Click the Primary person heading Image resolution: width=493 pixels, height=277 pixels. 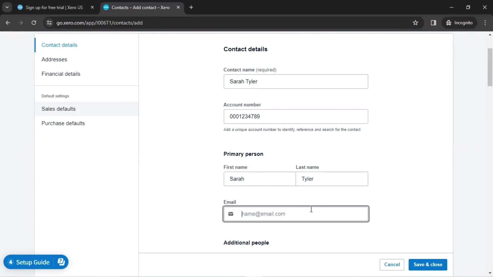click(x=243, y=154)
